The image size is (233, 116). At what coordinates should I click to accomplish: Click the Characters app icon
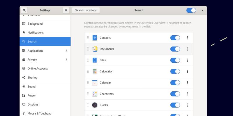[94, 94]
